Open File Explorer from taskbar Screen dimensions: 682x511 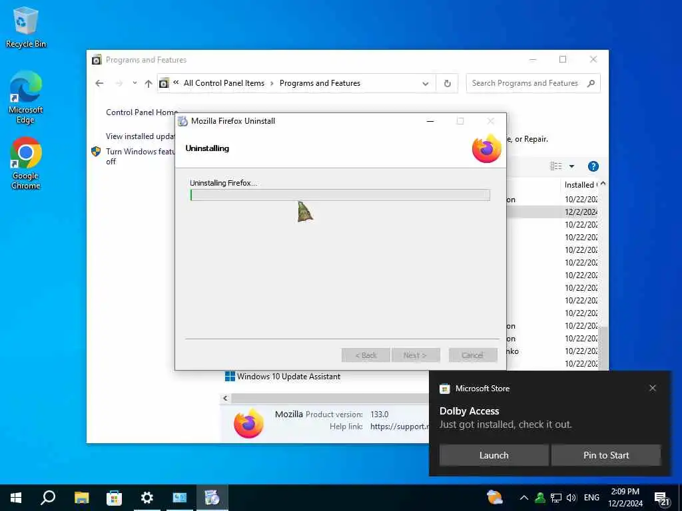coord(81,498)
